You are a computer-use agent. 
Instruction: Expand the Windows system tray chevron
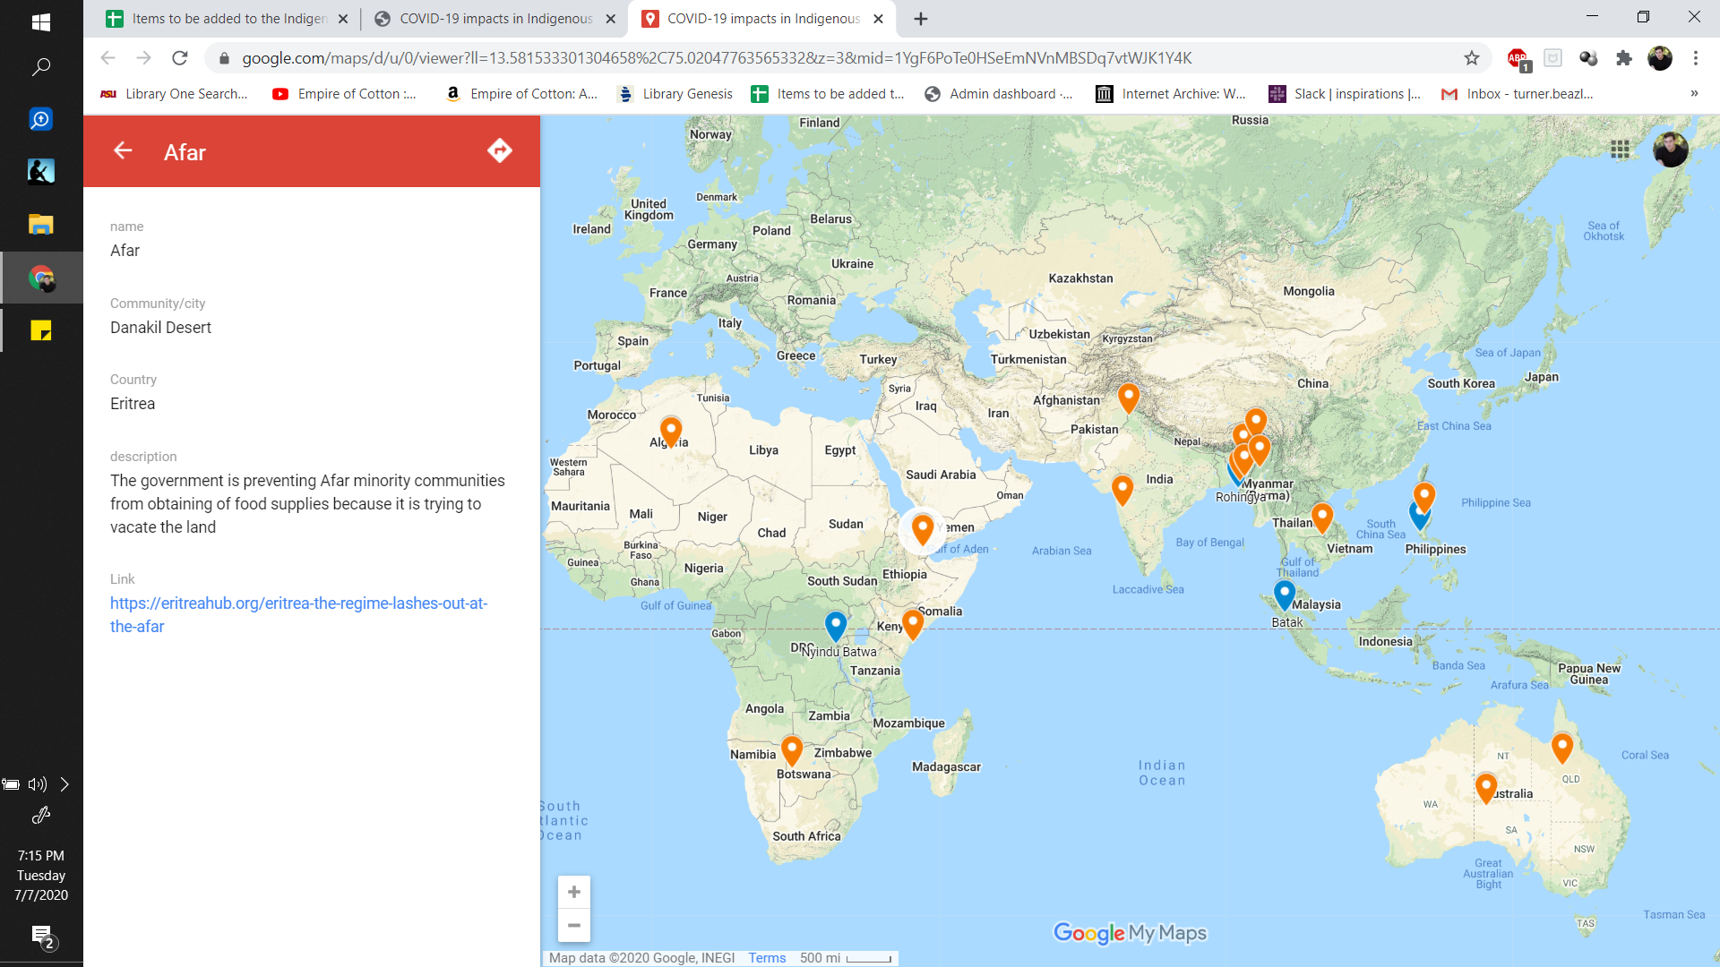point(64,784)
